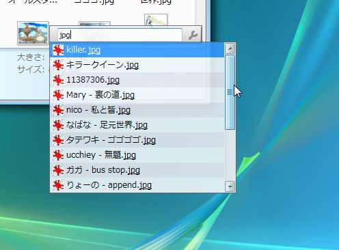Click the file icon beside りょーの - append.jpg
Image resolution: width=339 pixels, height=250 pixels.
pos(58,185)
